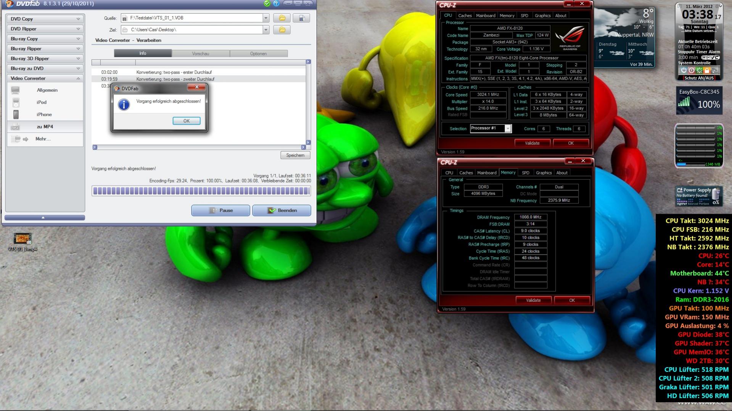Open the Processor #1 selection dropdown in CPU-Z
Image resolution: width=732 pixels, height=411 pixels.
pyautogui.click(x=508, y=129)
